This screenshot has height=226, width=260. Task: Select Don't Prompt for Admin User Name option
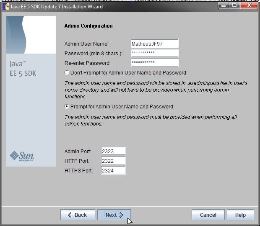67,73
